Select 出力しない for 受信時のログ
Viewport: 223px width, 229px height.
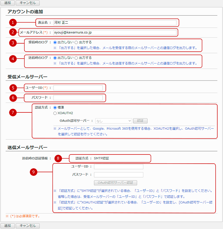[55, 42]
